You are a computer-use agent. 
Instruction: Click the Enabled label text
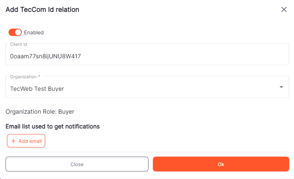34,32
